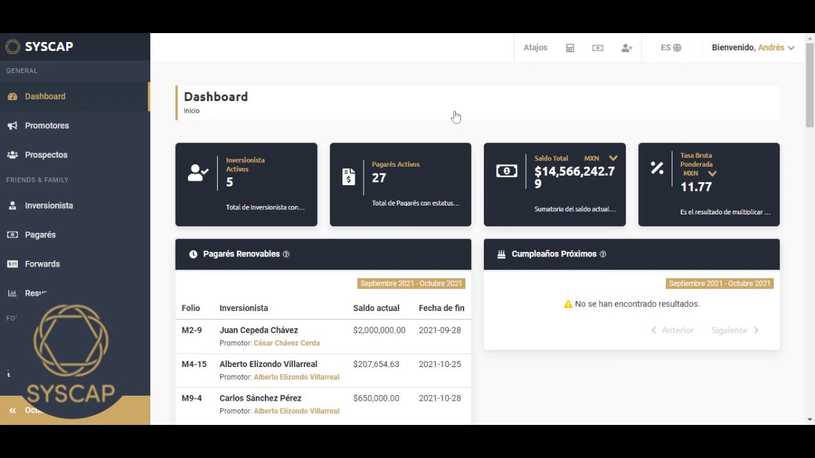Click the money bill shortcut icon
The width and height of the screenshot is (815, 458).
click(597, 48)
